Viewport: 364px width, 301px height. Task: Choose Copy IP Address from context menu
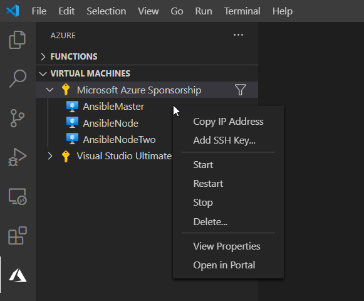click(x=228, y=122)
